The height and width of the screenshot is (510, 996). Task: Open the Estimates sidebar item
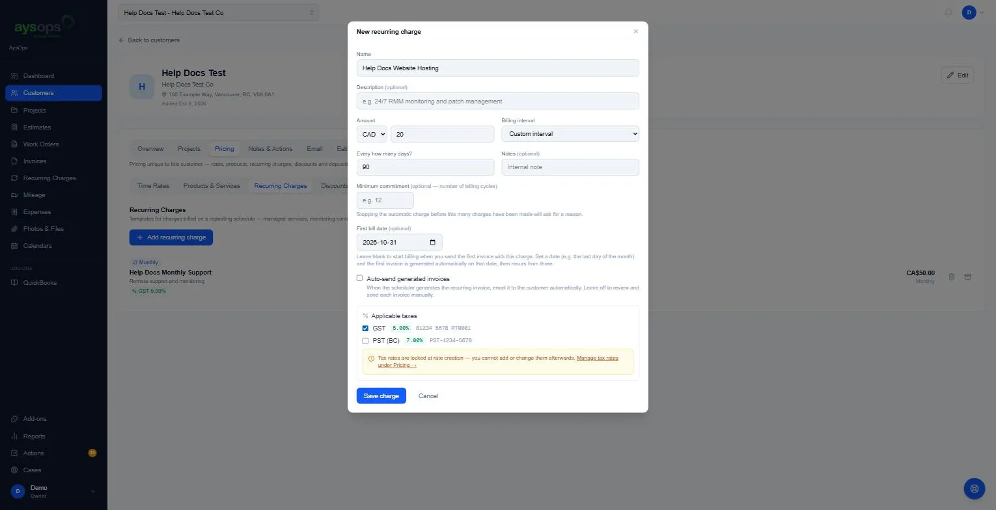pos(53,127)
